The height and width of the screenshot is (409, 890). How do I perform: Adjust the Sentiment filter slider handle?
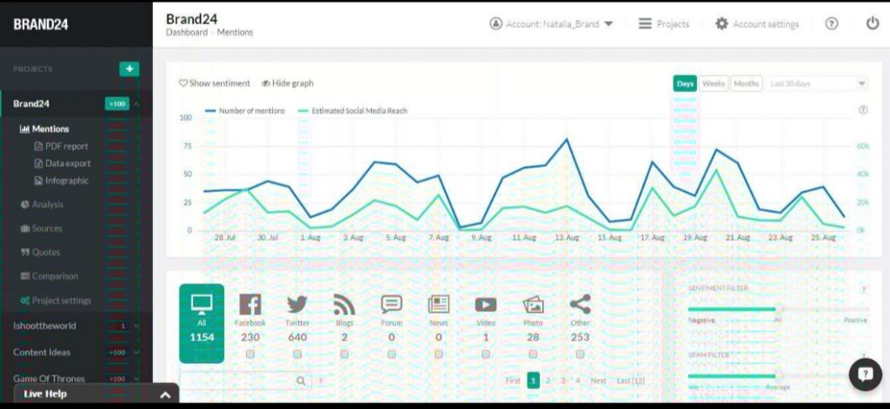[779, 309]
